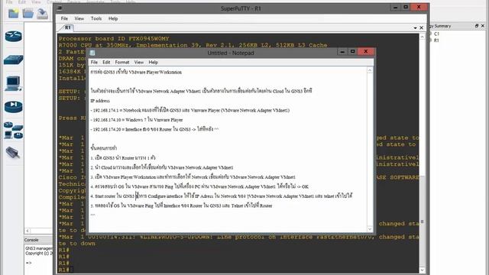489x275 pixels.
Task: Close the Topology Summary panel in GNS3
Action: tap(483, 26)
